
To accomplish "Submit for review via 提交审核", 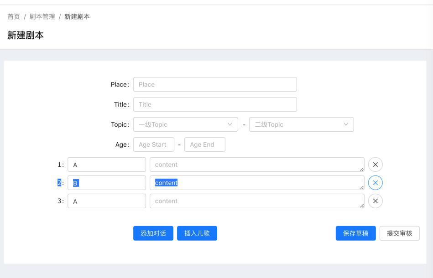I will click(x=399, y=233).
